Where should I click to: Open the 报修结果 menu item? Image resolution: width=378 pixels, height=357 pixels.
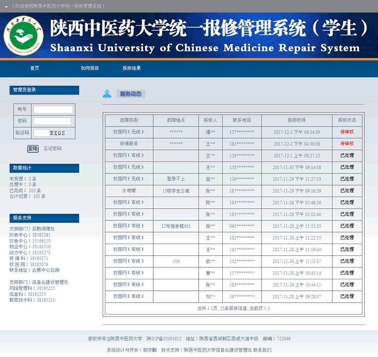click(x=132, y=68)
